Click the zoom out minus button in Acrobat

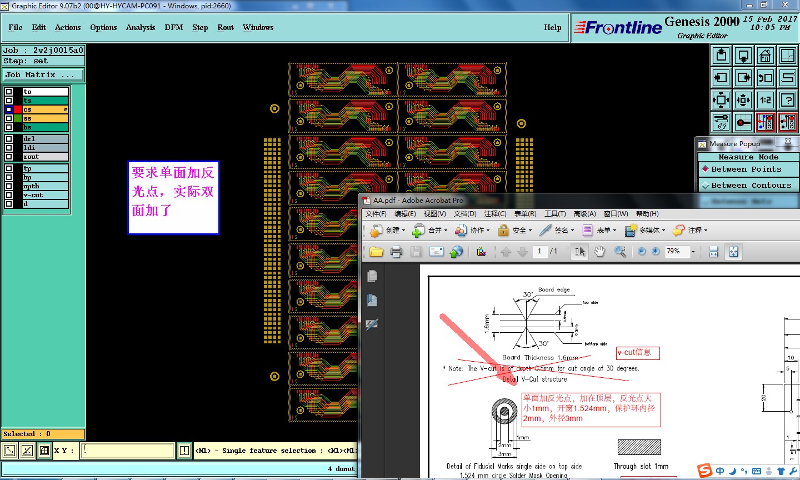[x=642, y=252]
